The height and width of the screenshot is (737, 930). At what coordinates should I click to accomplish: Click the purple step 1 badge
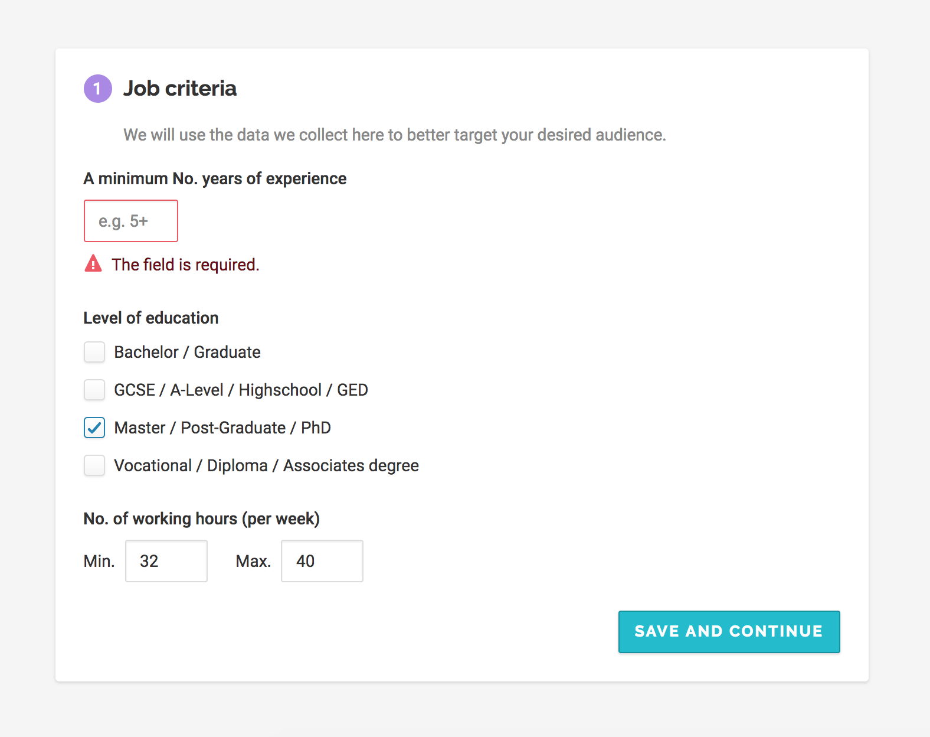tap(98, 89)
